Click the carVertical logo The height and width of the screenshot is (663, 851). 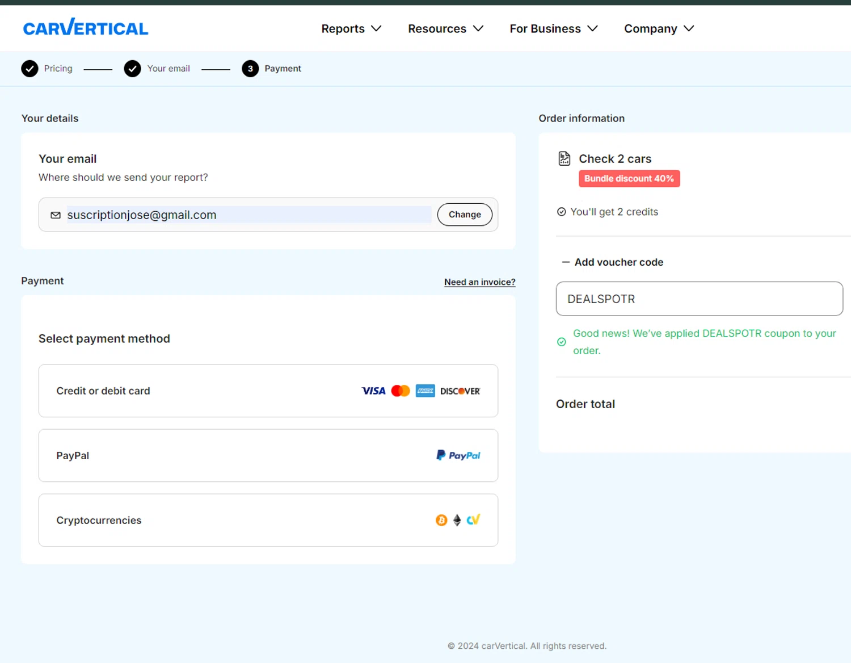86,27
